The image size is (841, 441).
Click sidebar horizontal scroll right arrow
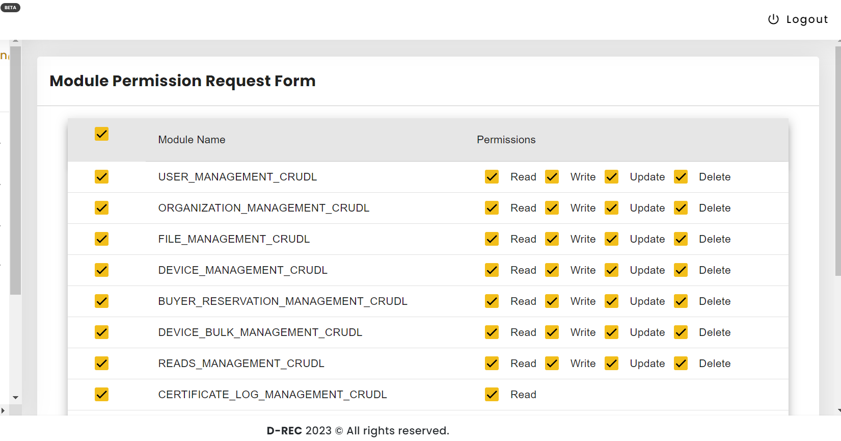(x=3, y=410)
